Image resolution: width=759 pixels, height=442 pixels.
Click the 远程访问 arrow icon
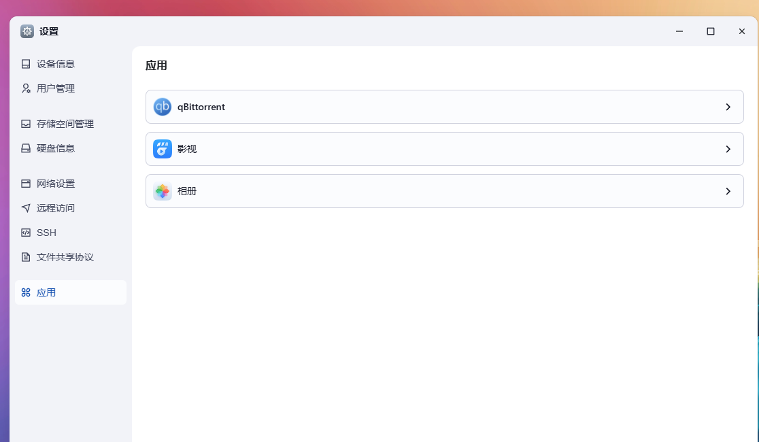click(26, 208)
